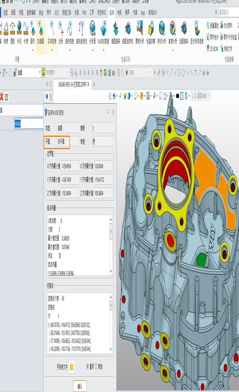
Task: Open the 分析面 face analysis tool
Action: point(92,32)
